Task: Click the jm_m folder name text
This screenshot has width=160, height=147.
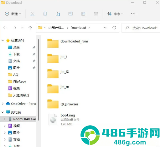Action: [x=65, y=87]
